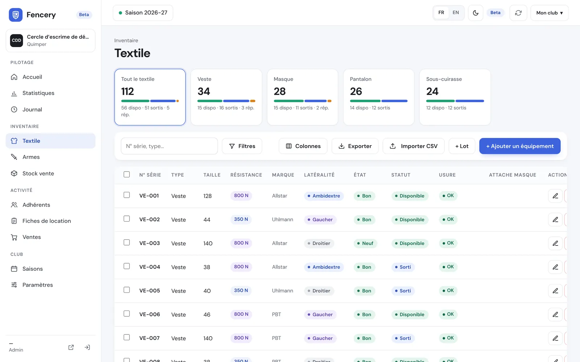580x362 pixels.
Task: Expand the Mon club dropdown
Action: point(549,13)
